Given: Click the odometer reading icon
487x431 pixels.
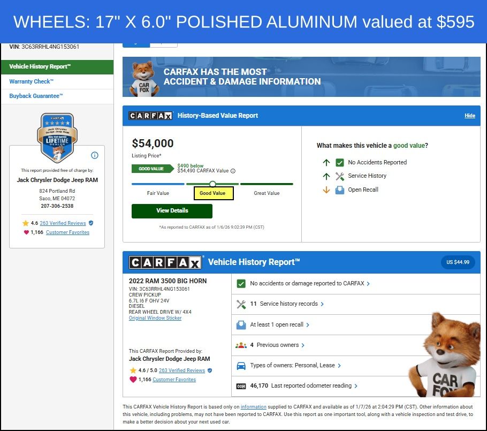Looking at the screenshot, I should coord(241,386).
